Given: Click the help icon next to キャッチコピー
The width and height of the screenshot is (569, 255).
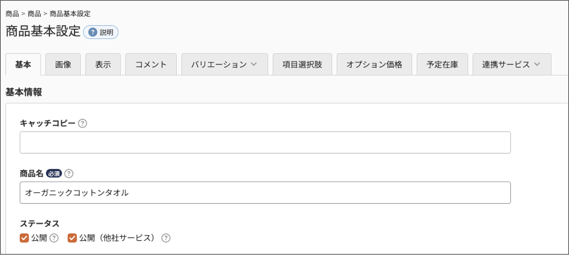Looking at the screenshot, I should [83, 124].
